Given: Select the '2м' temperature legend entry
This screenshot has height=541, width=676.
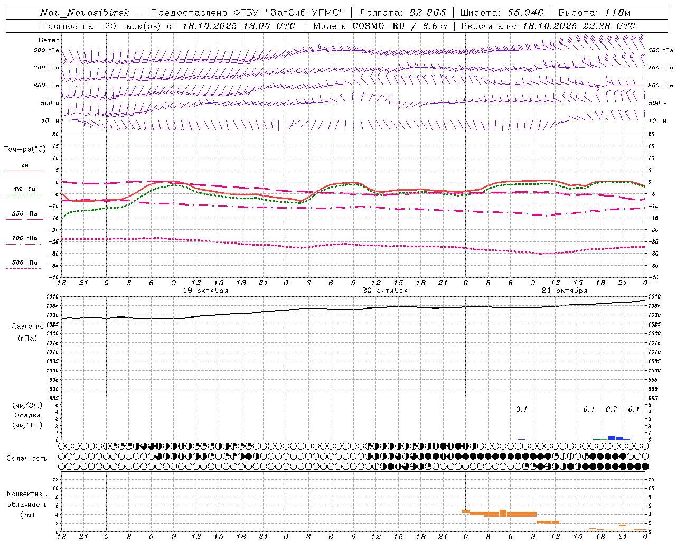Looking at the screenshot, I should pos(25,165).
